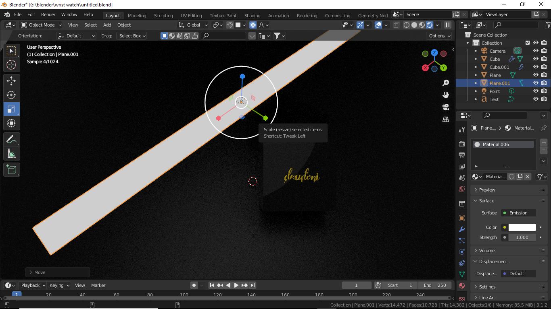Pause the viewport render preview
This screenshot has width=551, height=309.
447,25
